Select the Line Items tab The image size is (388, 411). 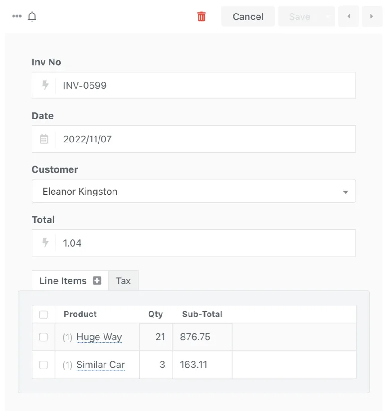coord(63,281)
